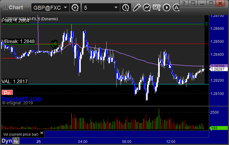Click the green 193 volume tag
The width and height of the screenshot is (229, 145).
pyautogui.click(x=218, y=128)
